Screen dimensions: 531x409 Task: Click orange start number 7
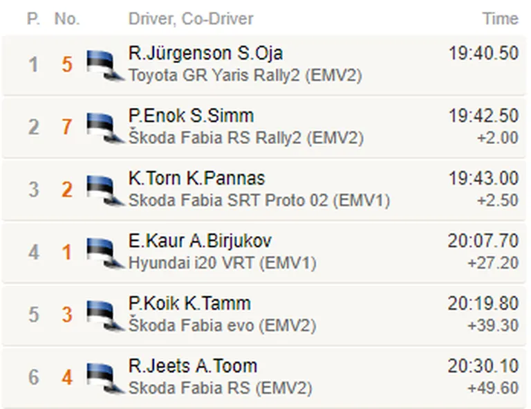point(67,127)
